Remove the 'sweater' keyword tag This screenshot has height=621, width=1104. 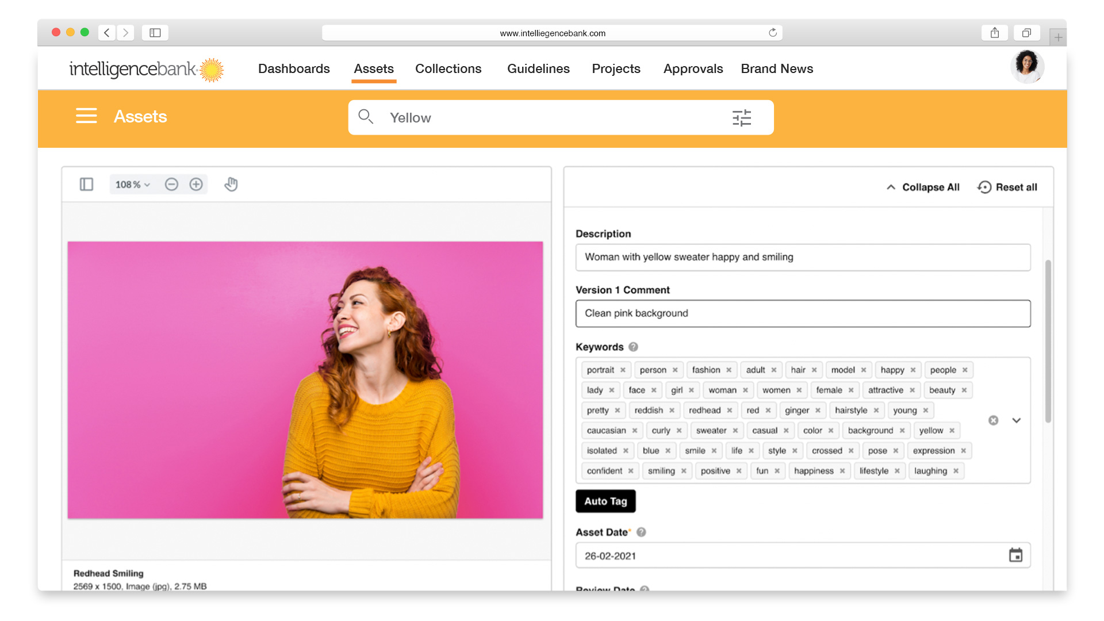[x=735, y=431]
